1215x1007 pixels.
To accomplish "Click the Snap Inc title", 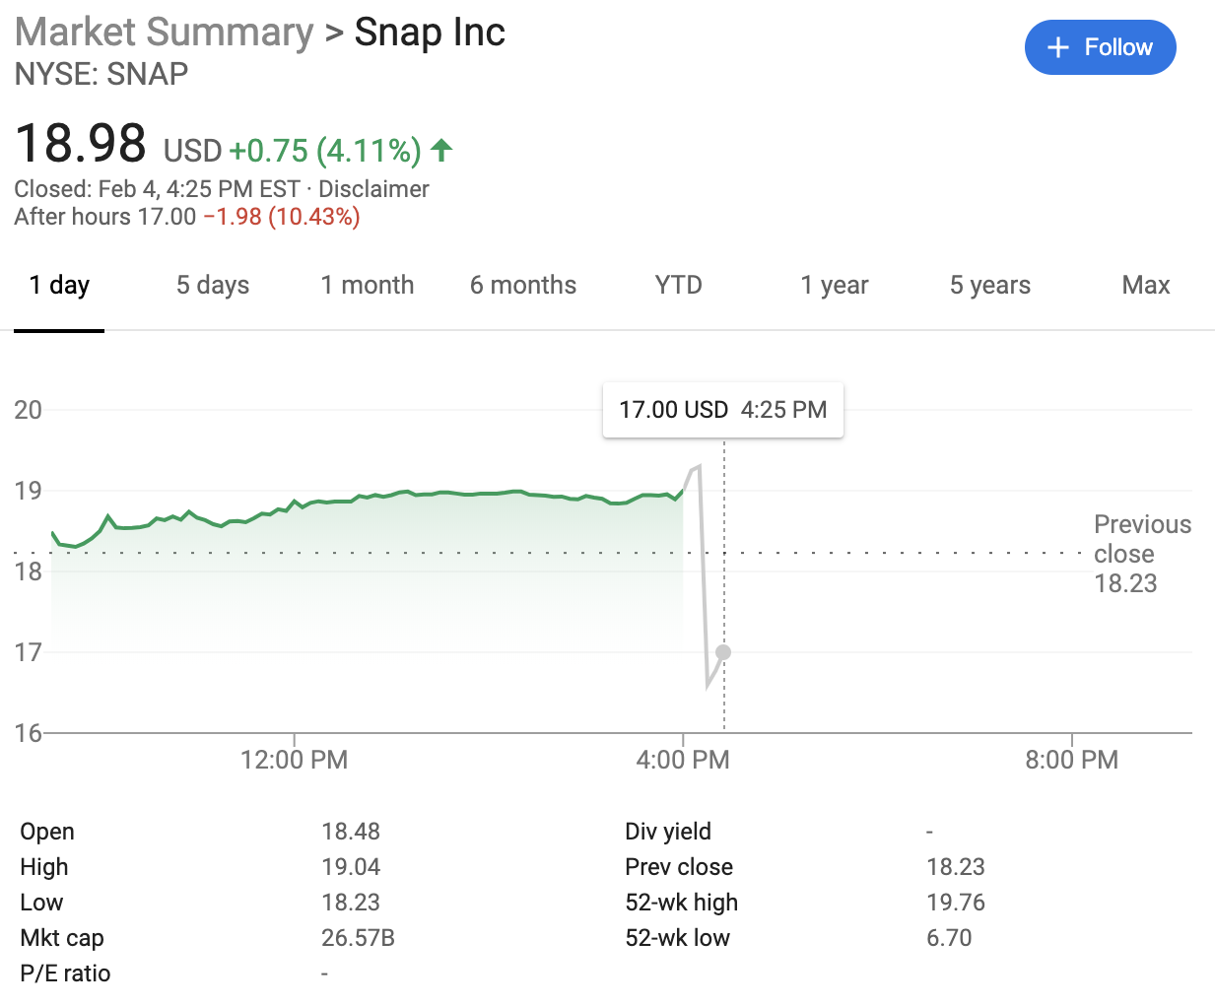I will click(x=430, y=33).
